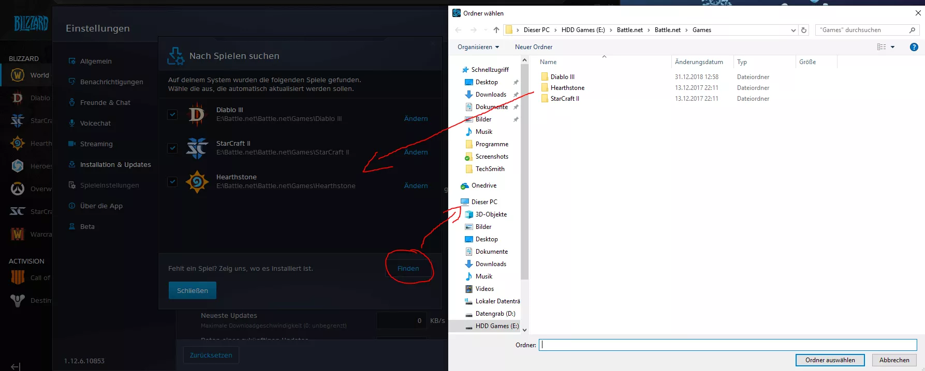
Task: Click Schließen button
Action: pyautogui.click(x=193, y=290)
